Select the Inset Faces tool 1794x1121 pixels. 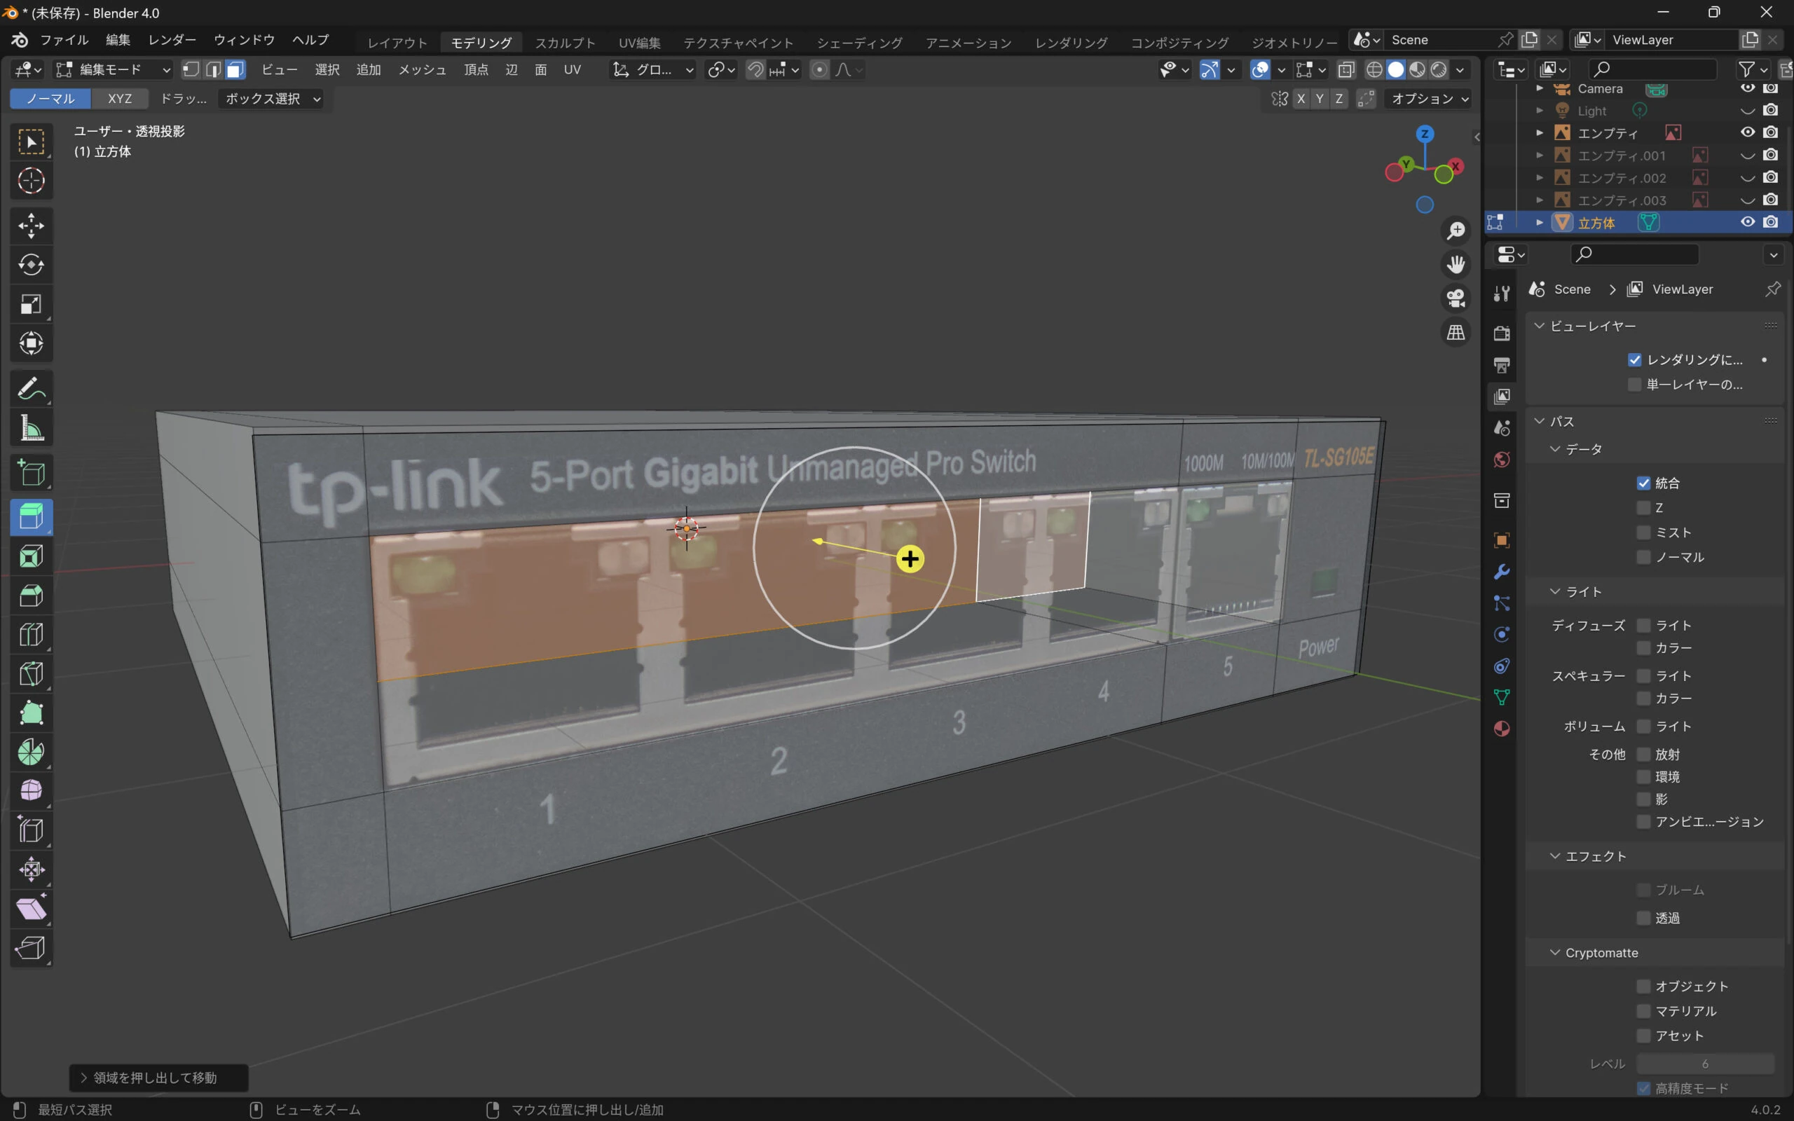pyautogui.click(x=30, y=556)
